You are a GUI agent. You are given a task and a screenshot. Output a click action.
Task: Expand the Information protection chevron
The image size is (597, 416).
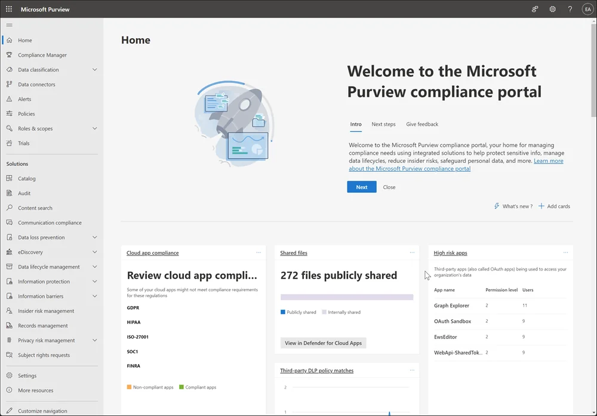point(95,281)
